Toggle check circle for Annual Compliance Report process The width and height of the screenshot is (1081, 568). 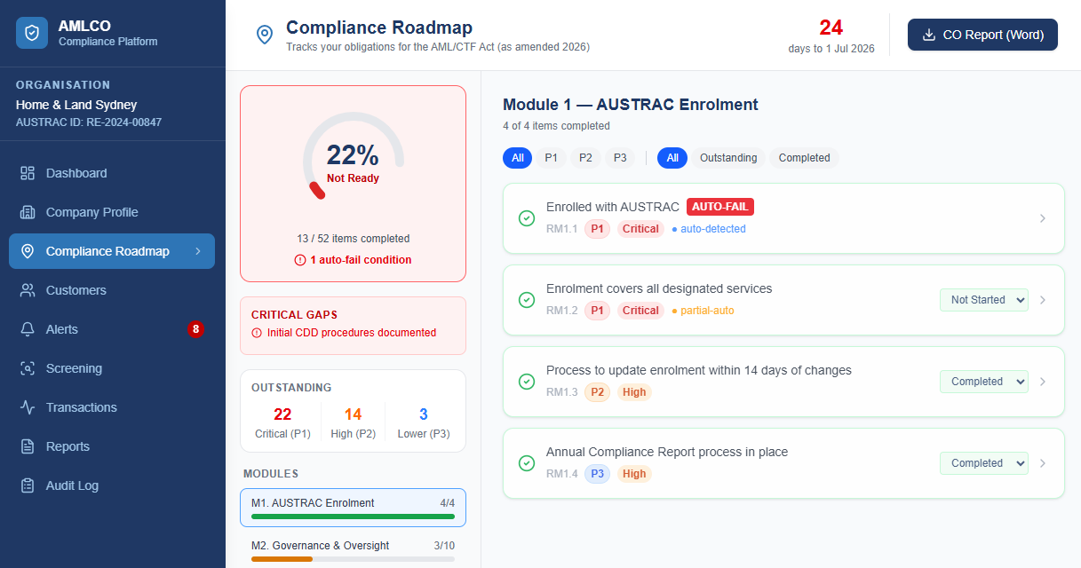(526, 463)
